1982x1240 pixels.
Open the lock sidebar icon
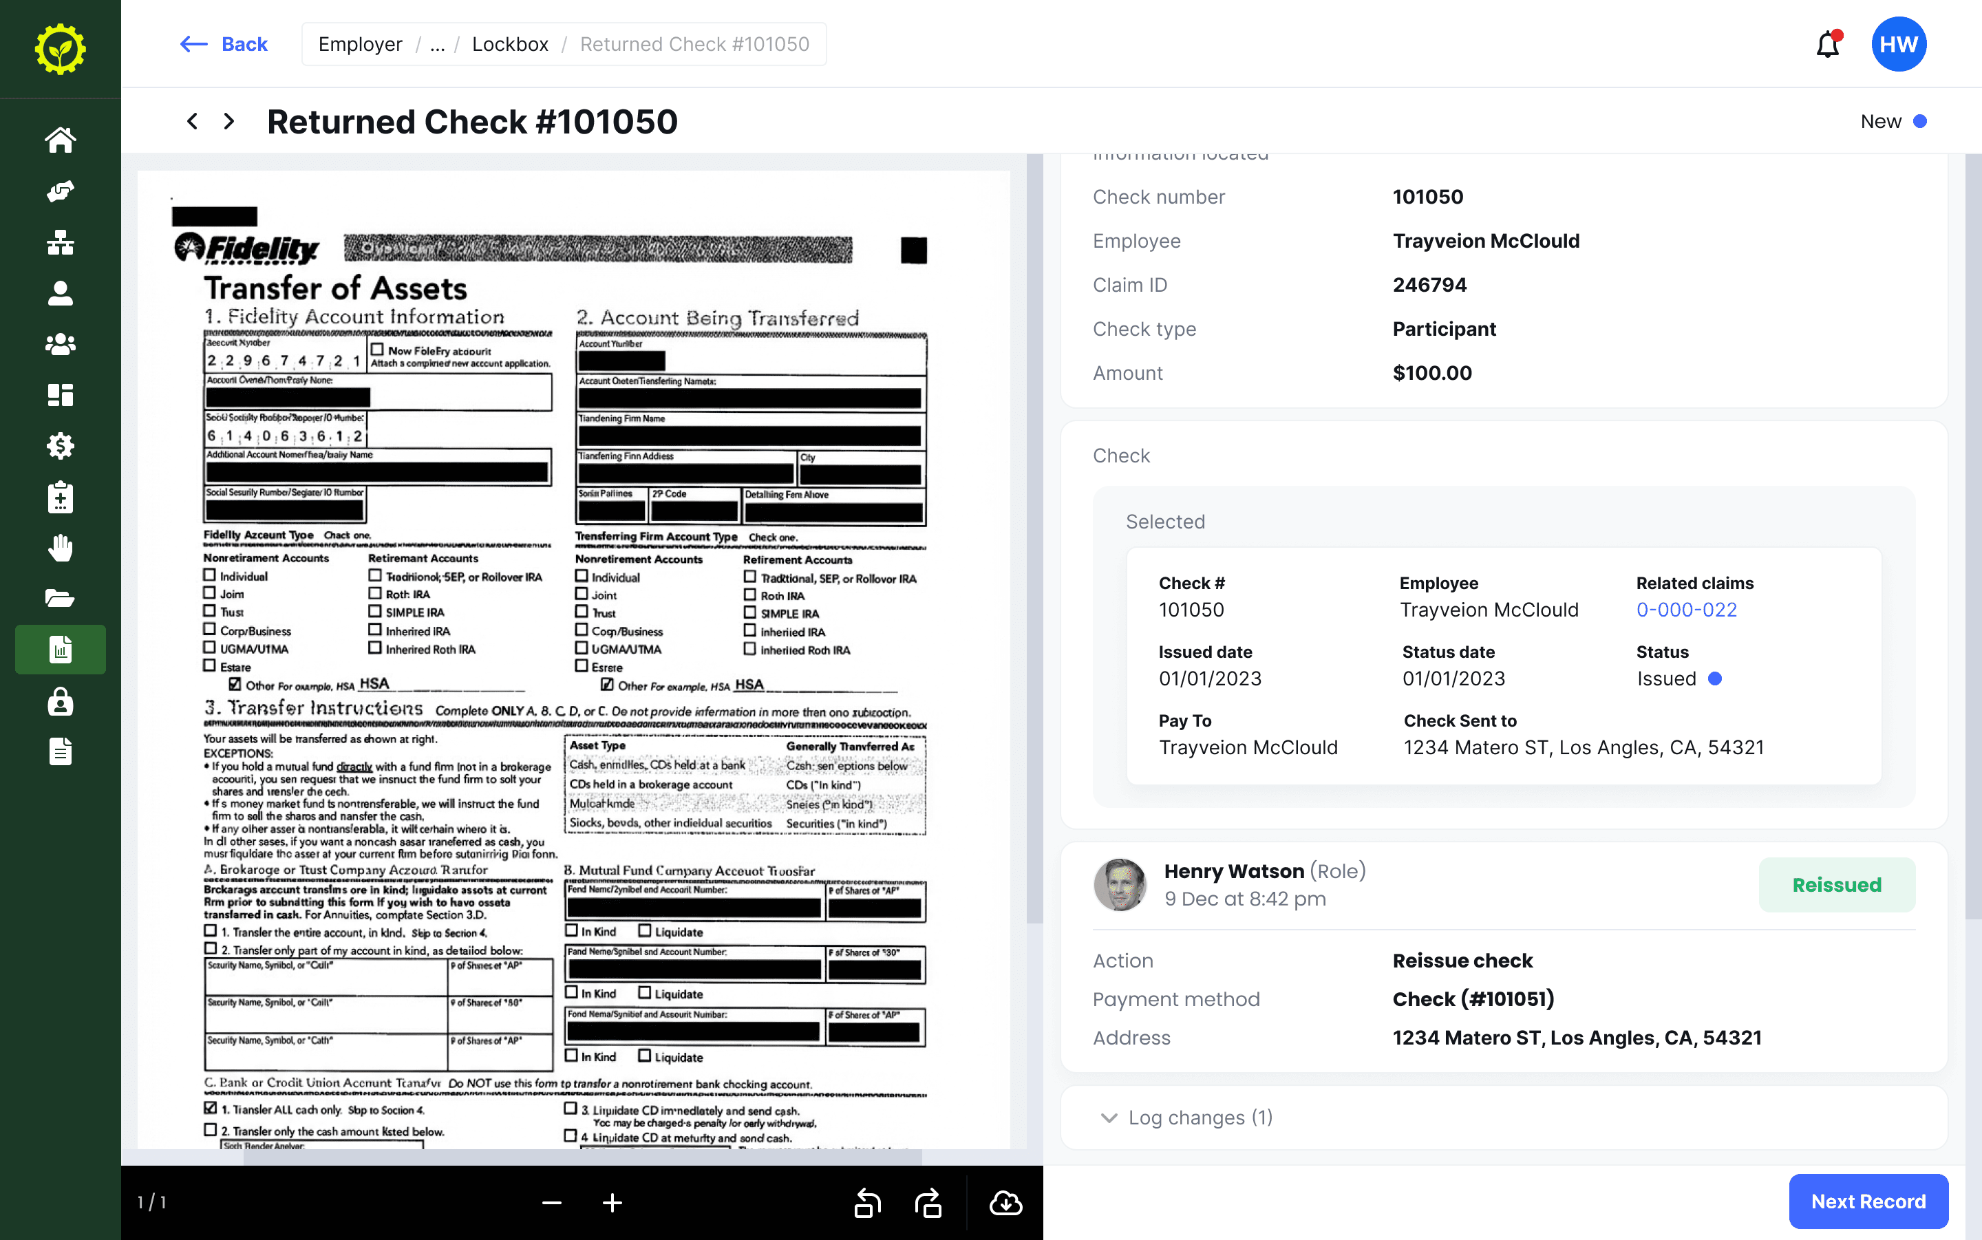click(60, 701)
